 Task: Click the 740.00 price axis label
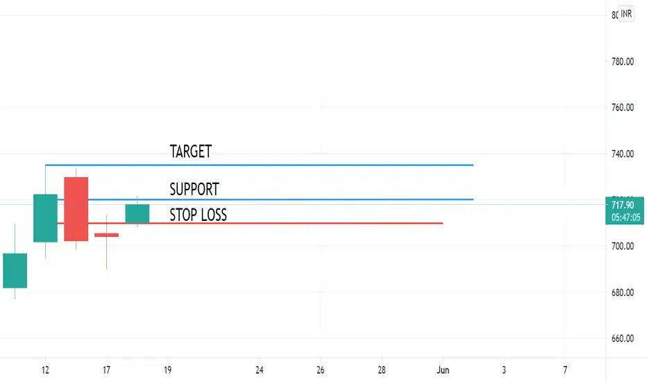[x=623, y=153]
